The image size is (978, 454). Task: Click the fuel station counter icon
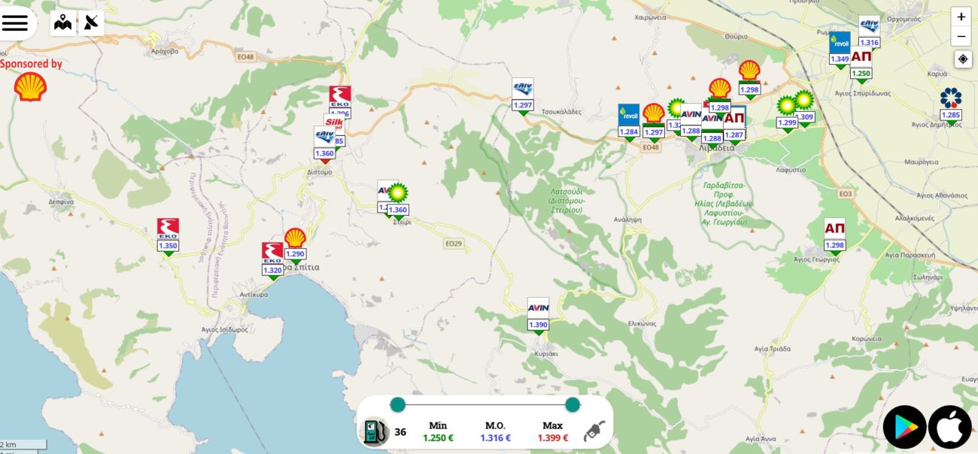[x=374, y=431]
